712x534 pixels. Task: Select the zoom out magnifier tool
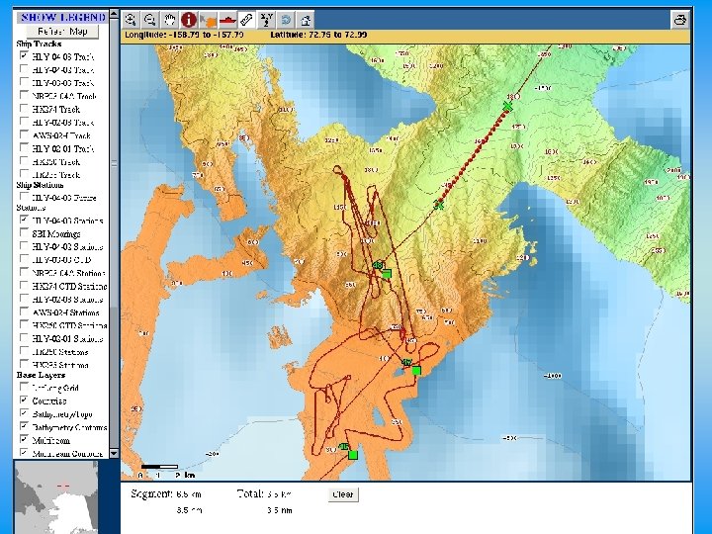[149, 19]
